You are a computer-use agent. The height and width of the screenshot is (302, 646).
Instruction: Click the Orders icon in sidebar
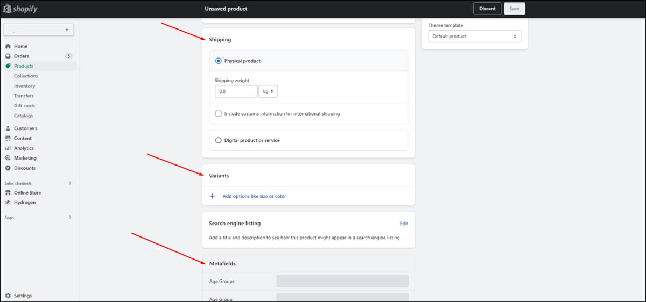click(8, 56)
